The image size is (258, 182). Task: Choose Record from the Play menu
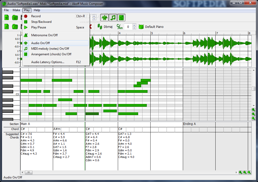coord(56,16)
